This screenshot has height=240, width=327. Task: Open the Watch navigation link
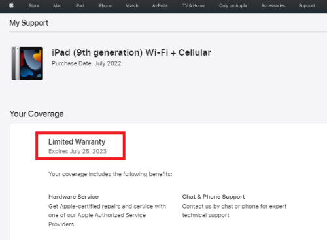click(x=132, y=6)
